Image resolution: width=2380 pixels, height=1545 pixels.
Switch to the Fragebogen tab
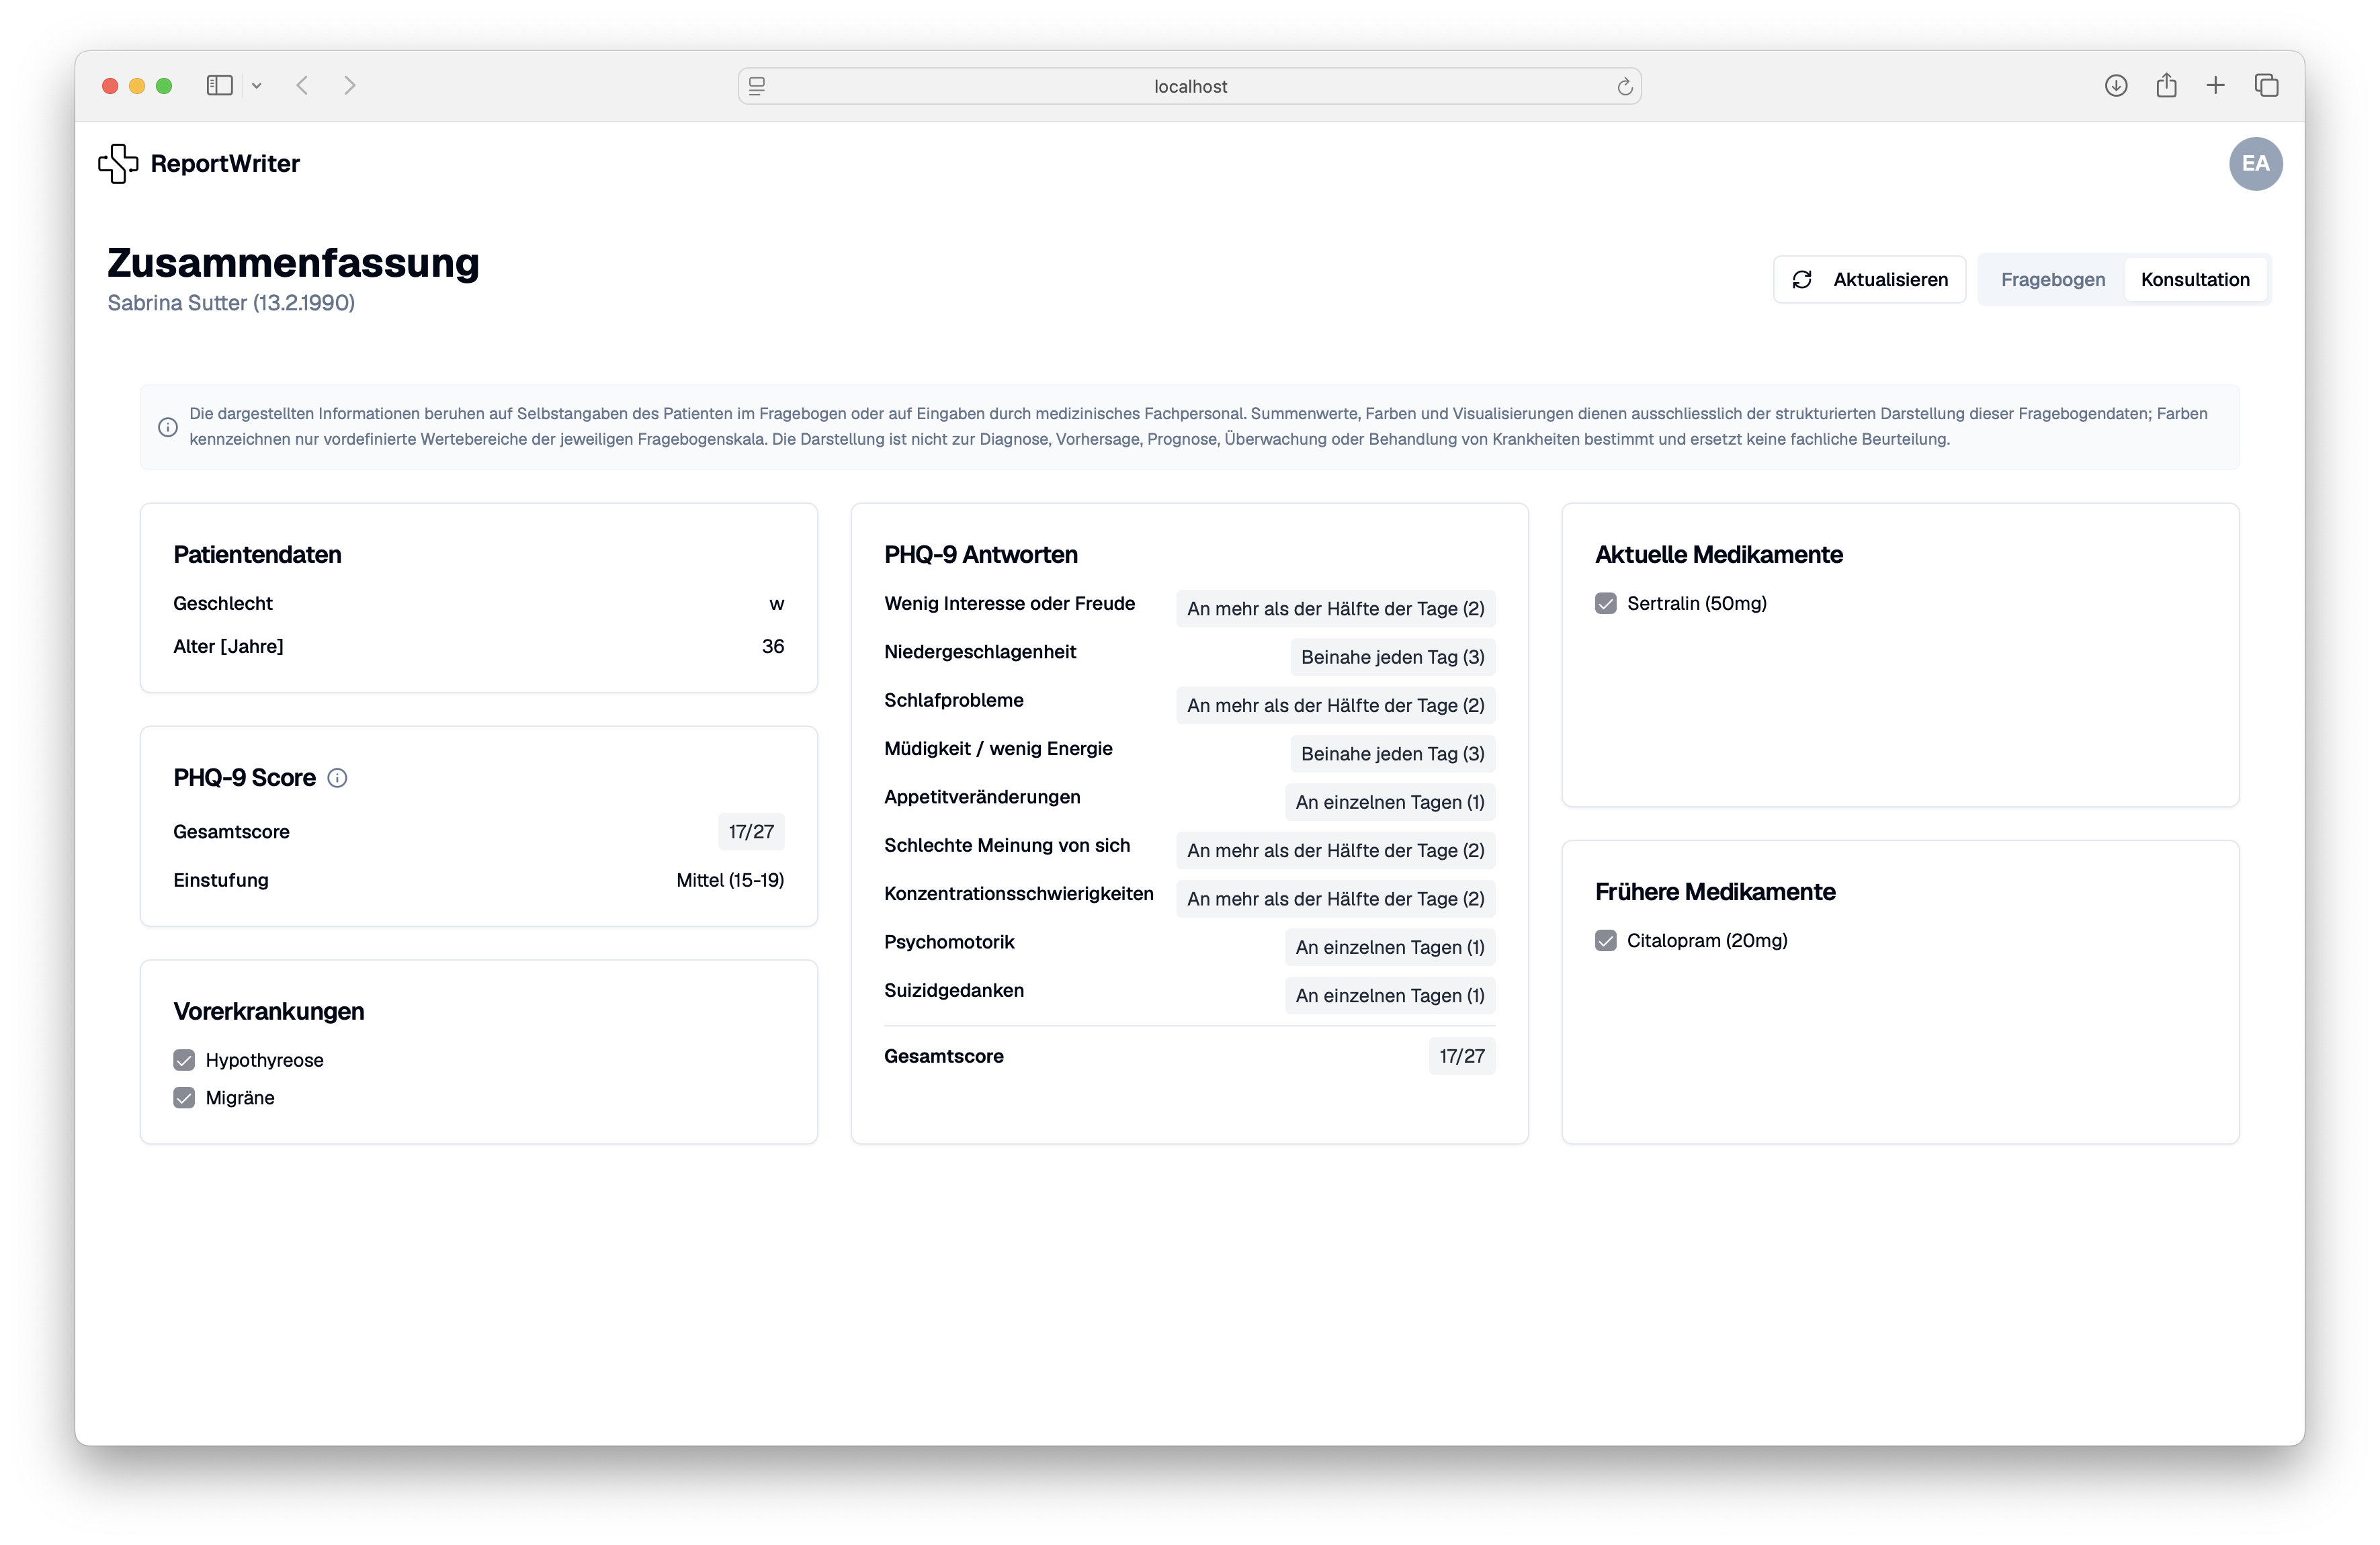[2052, 279]
